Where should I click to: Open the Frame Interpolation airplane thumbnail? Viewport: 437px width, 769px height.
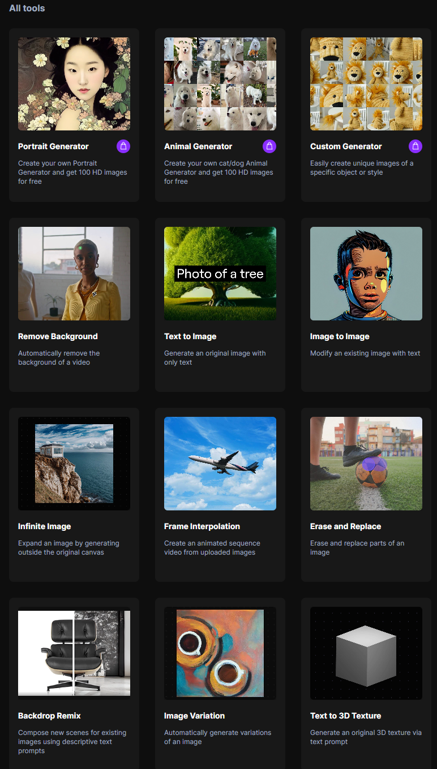220,464
